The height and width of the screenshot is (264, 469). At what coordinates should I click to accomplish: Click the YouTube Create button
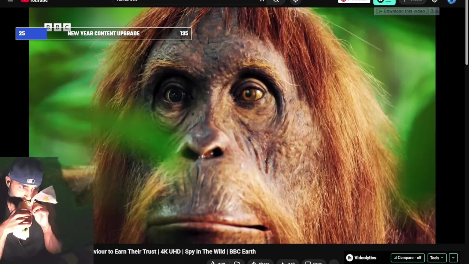pyautogui.click(x=412, y=1)
